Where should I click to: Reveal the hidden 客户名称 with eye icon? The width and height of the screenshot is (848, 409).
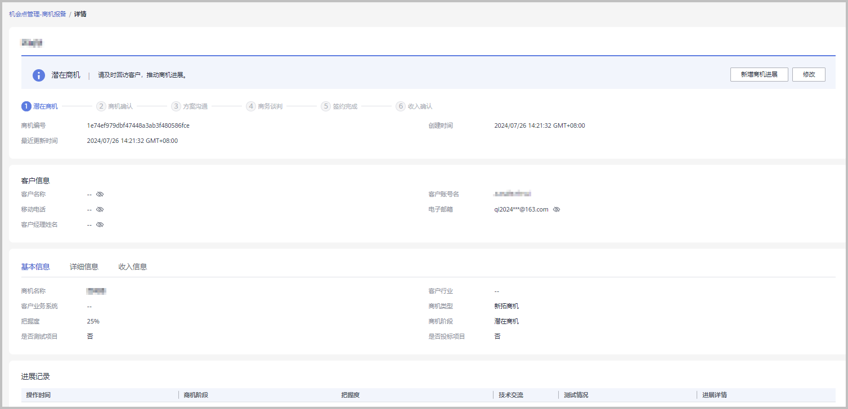100,194
